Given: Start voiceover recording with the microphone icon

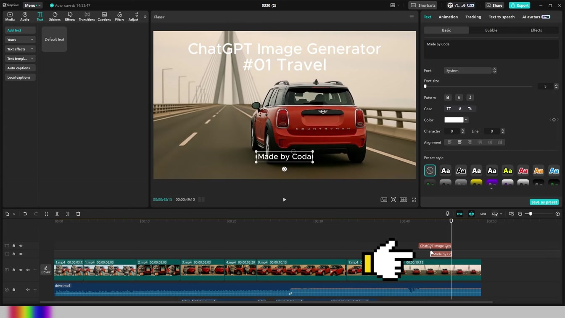Looking at the screenshot, I should (447, 214).
